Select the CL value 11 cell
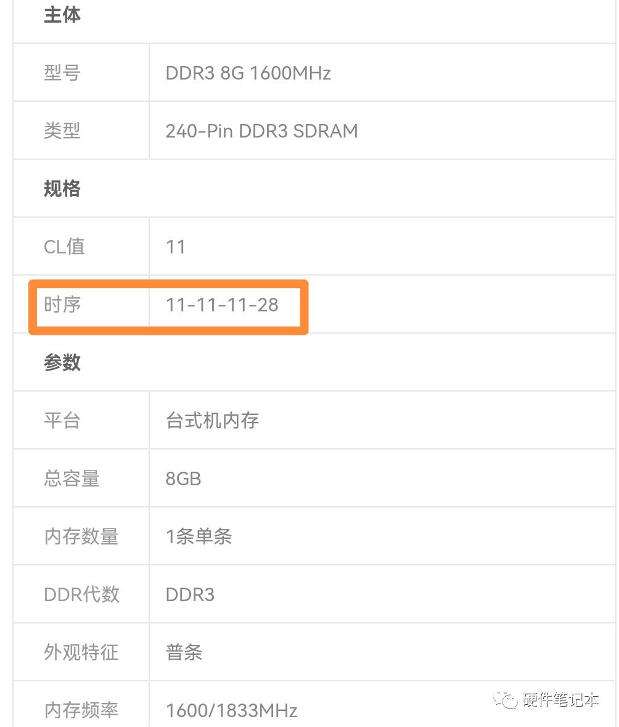 pyautogui.click(x=176, y=247)
